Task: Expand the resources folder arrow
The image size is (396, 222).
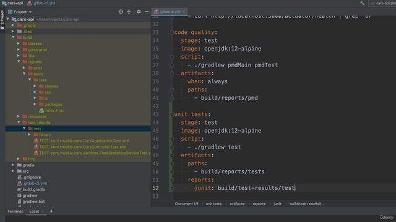Action: click(x=19, y=117)
